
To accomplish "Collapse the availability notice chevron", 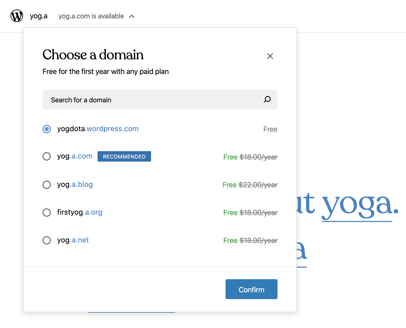I will 132,16.
